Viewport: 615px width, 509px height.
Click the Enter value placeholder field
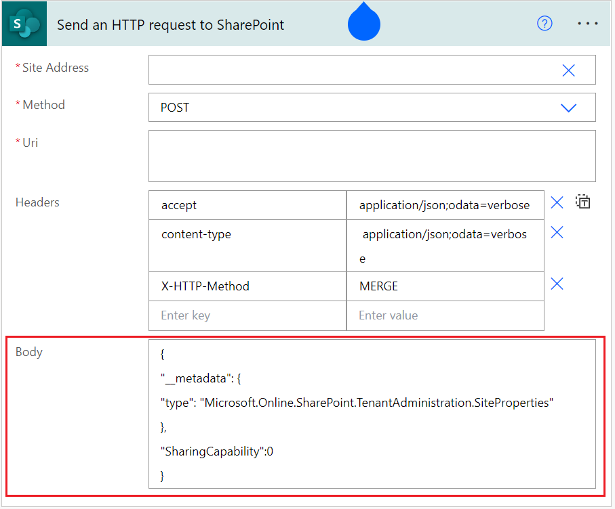[445, 315]
